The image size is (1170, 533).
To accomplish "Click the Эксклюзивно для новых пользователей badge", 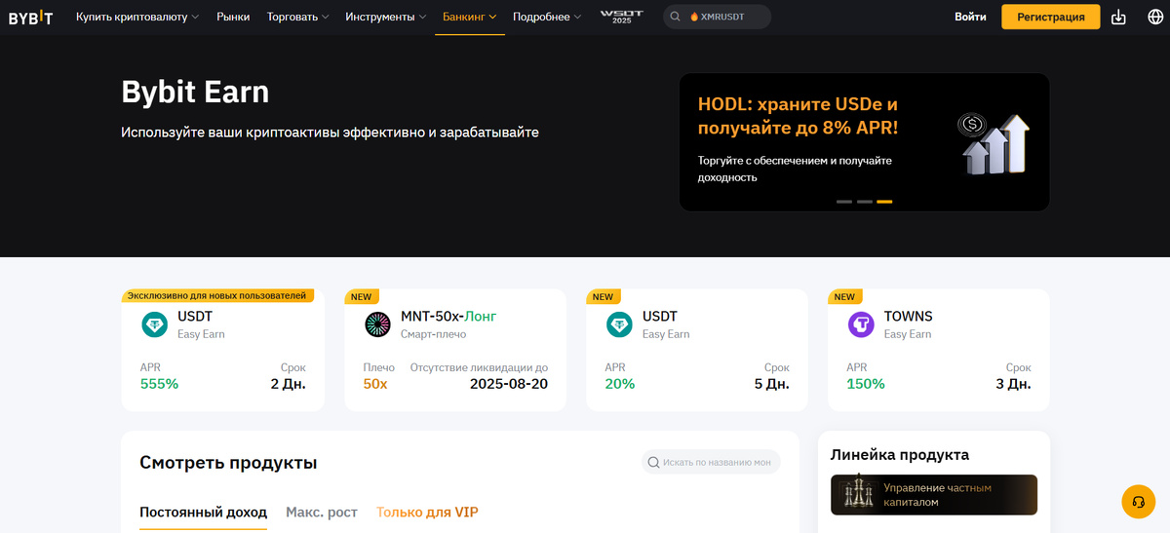I will pyautogui.click(x=218, y=295).
